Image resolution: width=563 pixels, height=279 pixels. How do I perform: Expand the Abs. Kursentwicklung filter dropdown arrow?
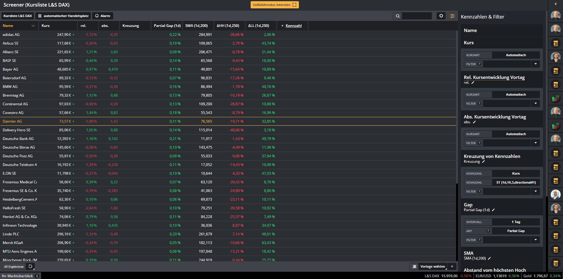coord(535,143)
